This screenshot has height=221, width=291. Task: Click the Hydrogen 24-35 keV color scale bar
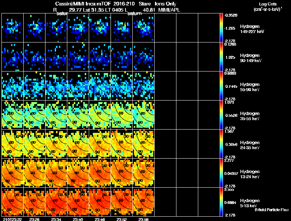coord(221,144)
